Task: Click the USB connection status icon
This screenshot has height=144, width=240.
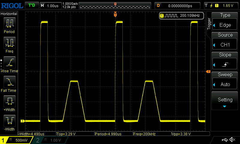Action: [x=225, y=139]
